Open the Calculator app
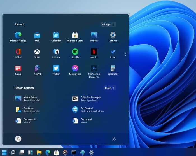This screenshot has width=196, height=156. [113, 69]
